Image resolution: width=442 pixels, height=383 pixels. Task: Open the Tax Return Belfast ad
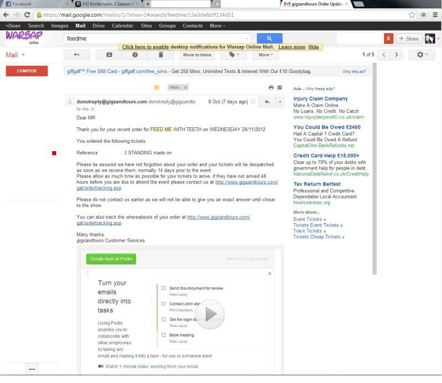[x=317, y=184]
